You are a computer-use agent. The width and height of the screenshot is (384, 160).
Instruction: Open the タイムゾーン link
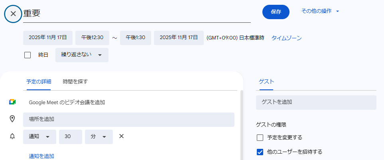click(286, 38)
